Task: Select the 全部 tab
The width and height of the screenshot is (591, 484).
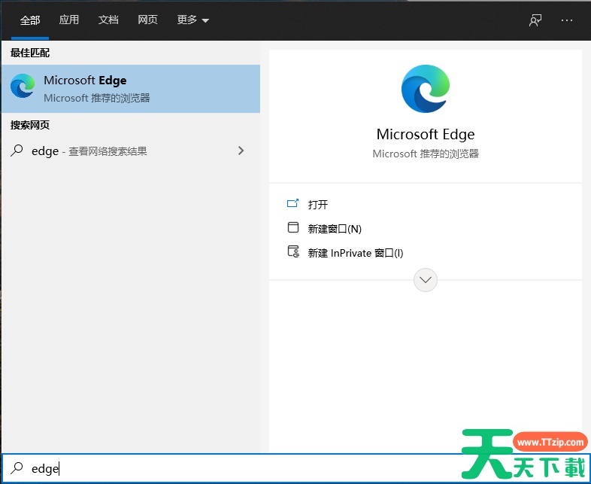Action: [x=30, y=20]
